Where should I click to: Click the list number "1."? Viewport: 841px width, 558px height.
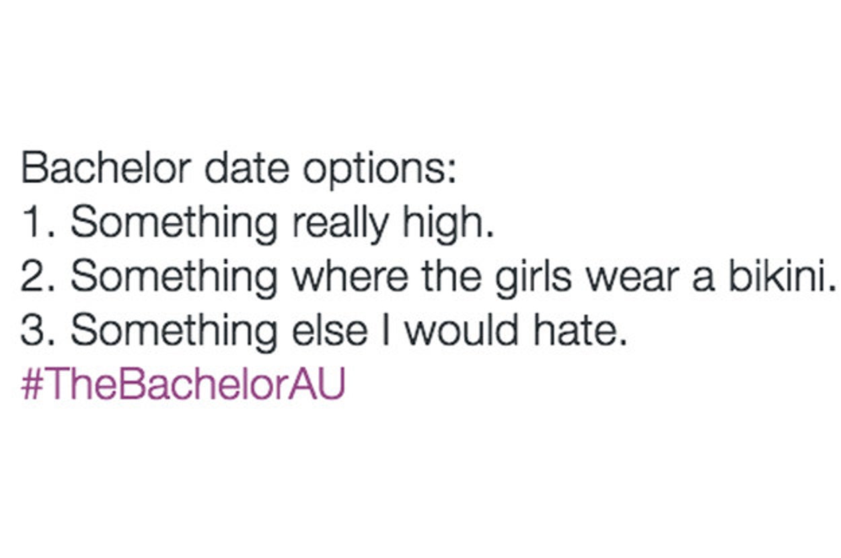pyautogui.click(x=40, y=223)
